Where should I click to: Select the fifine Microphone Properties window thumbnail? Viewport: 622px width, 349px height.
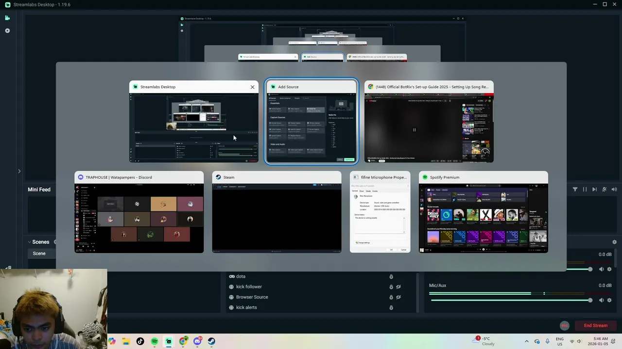pos(380,212)
